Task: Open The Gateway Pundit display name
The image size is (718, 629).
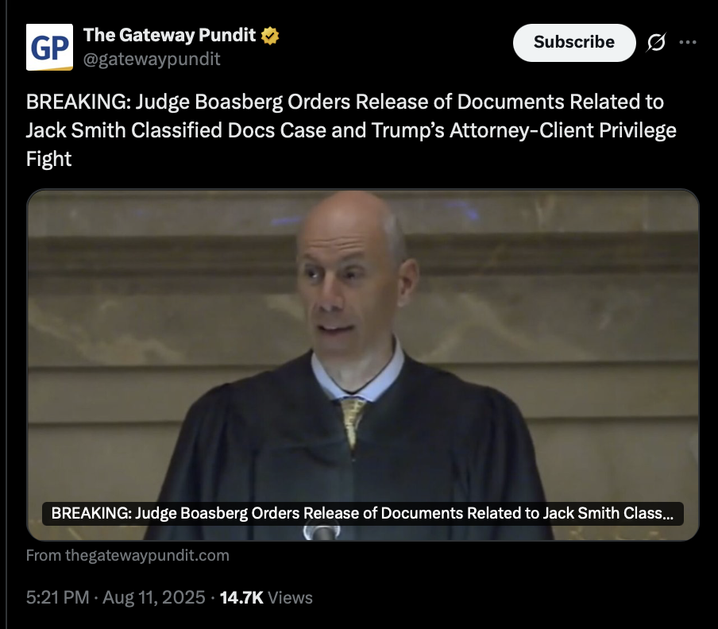Action: [169, 35]
